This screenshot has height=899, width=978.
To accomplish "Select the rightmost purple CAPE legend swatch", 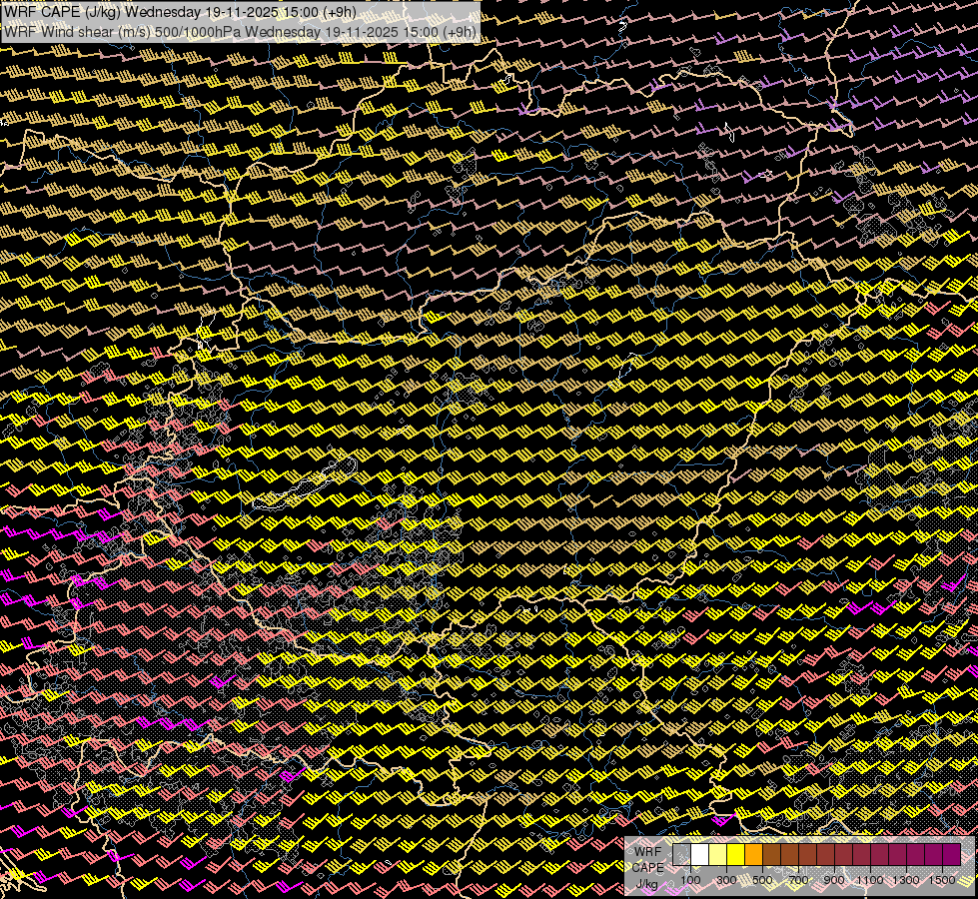I will (x=952, y=854).
